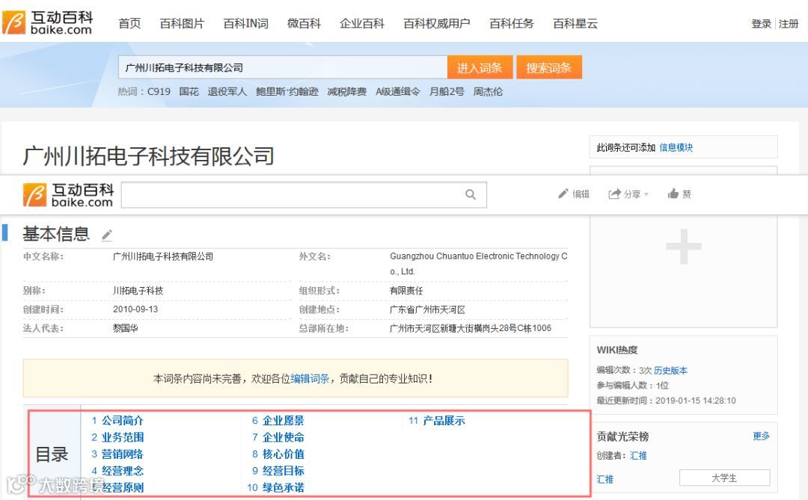Click the pencil icon beside 基本信息
Screen dimensions: 808x500
[107, 235]
